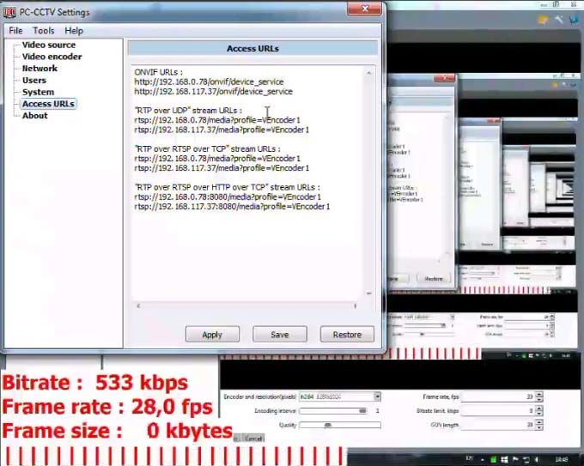Screen dimensions: 584x466
Task: Click the Bitrate 533 kbps overlay text
Action: point(95,383)
